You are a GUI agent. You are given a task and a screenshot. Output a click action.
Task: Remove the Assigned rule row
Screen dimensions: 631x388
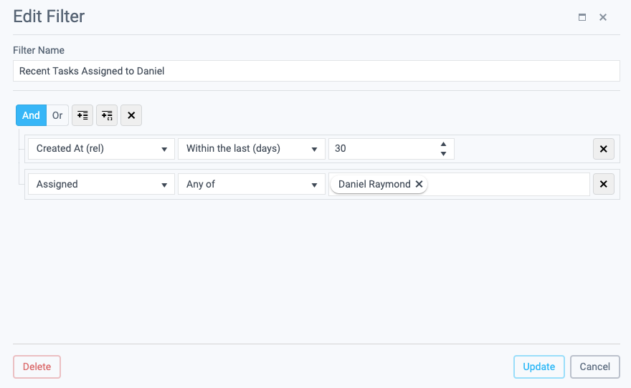(x=603, y=184)
